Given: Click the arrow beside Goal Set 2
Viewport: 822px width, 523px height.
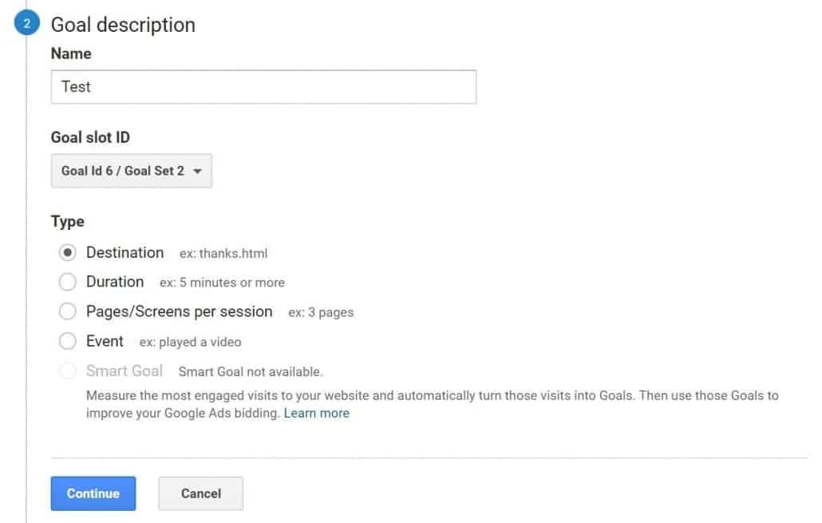Looking at the screenshot, I should [x=197, y=171].
